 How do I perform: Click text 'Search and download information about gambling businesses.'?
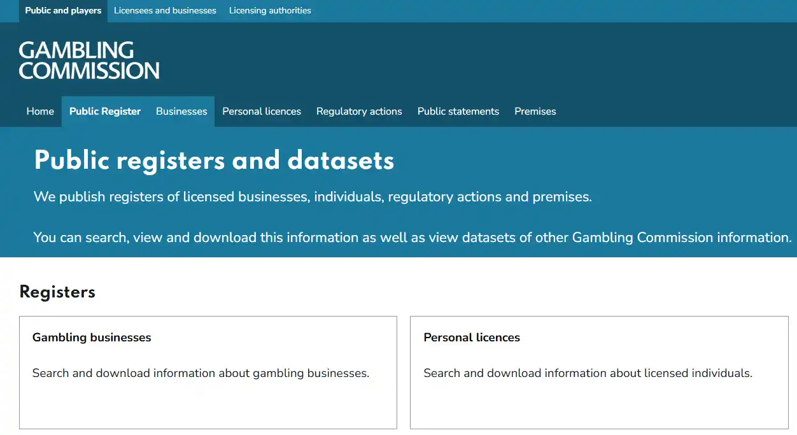[201, 373]
